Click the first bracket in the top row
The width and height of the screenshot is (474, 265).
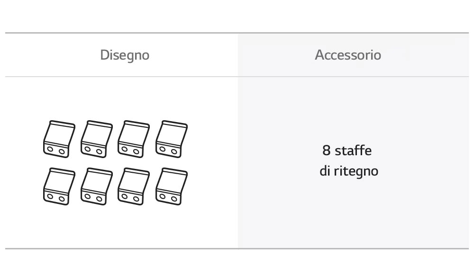[59, 139]
